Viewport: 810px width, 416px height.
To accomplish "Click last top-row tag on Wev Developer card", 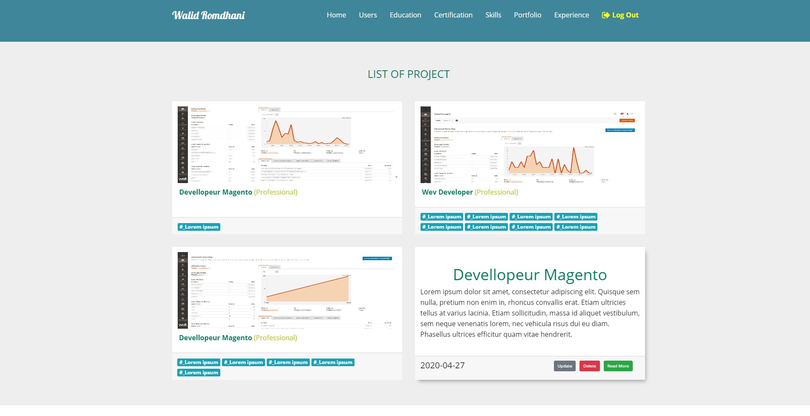I will point(576,217).
